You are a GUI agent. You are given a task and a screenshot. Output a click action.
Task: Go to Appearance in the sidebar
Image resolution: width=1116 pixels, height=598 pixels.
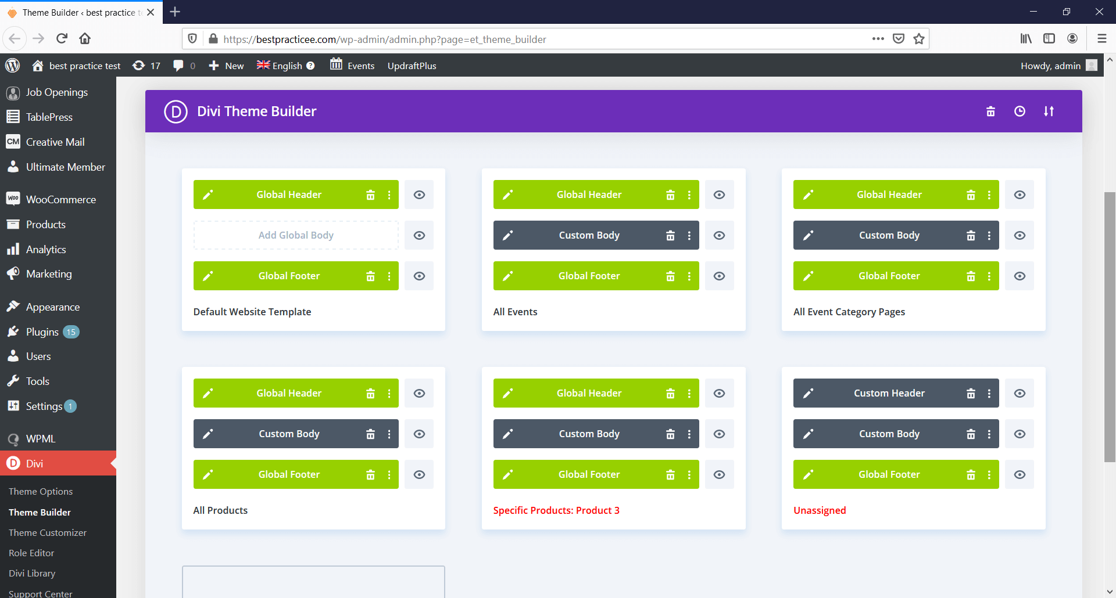pyautogui.click(x=58, y=307)
